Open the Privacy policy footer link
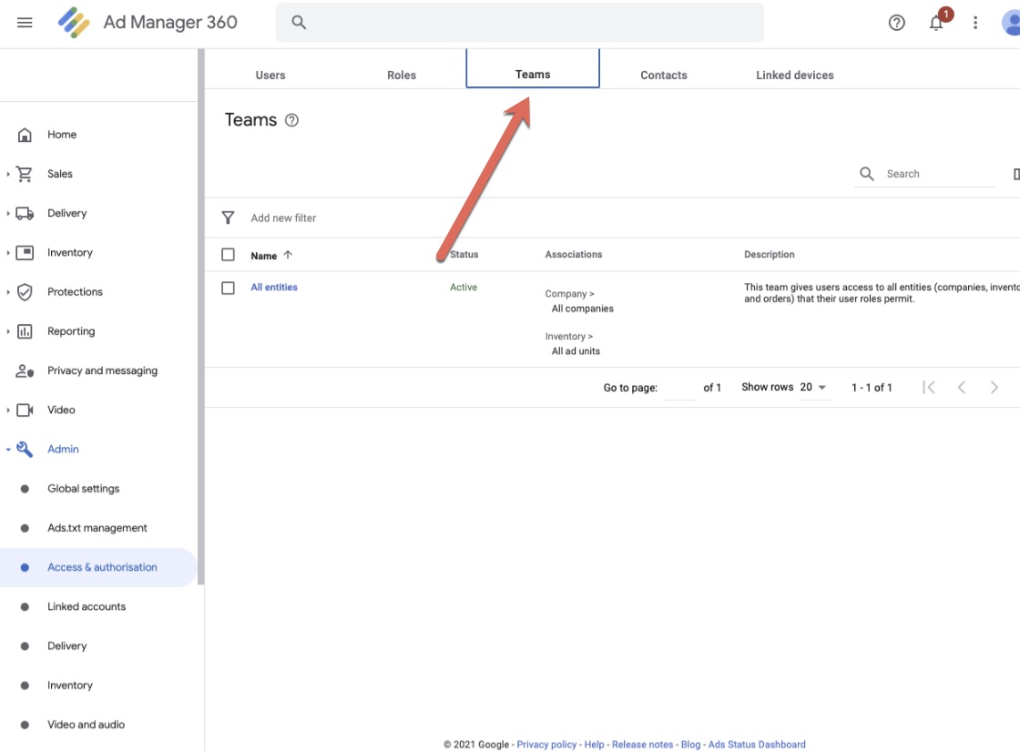Image resolution: width=1020 pixels, height=751 pixels. pos(546,745)
